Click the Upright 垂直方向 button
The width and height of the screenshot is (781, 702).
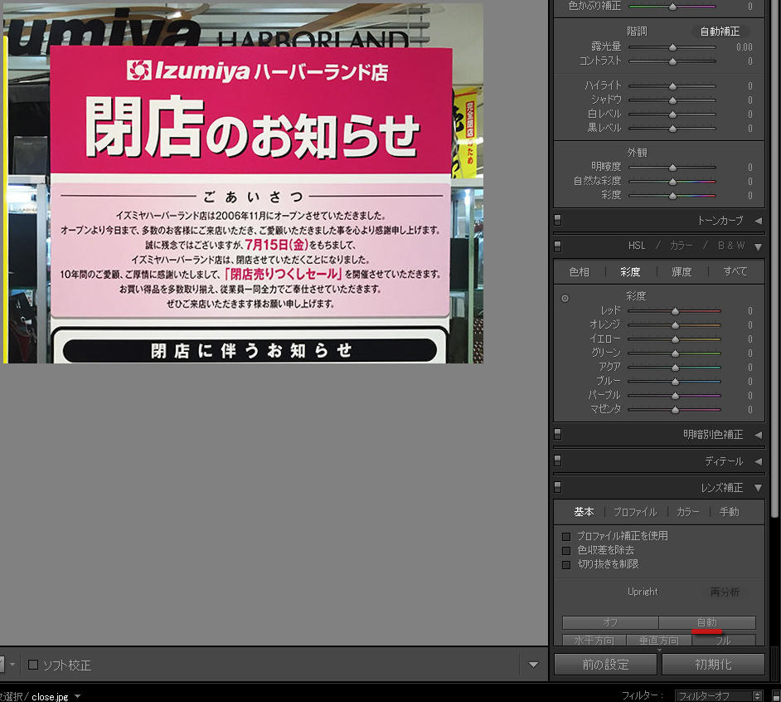(658, 640)
